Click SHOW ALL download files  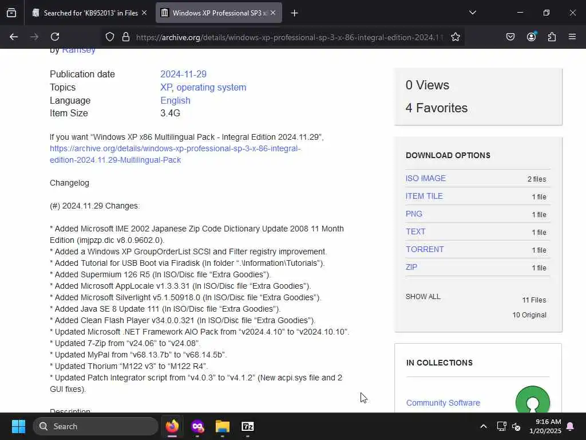coord(423,297)
